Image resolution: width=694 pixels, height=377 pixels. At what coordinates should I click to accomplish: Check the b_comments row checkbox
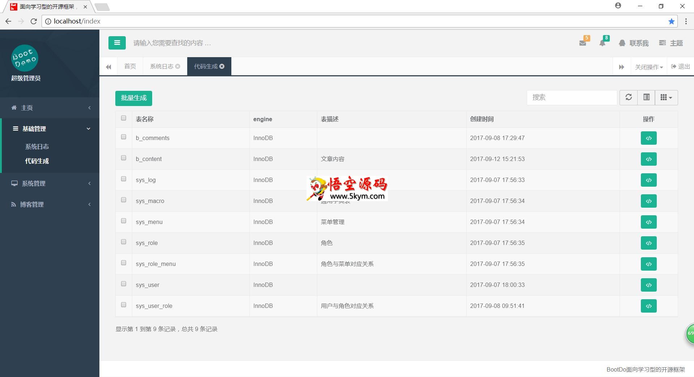click(124, 137)
